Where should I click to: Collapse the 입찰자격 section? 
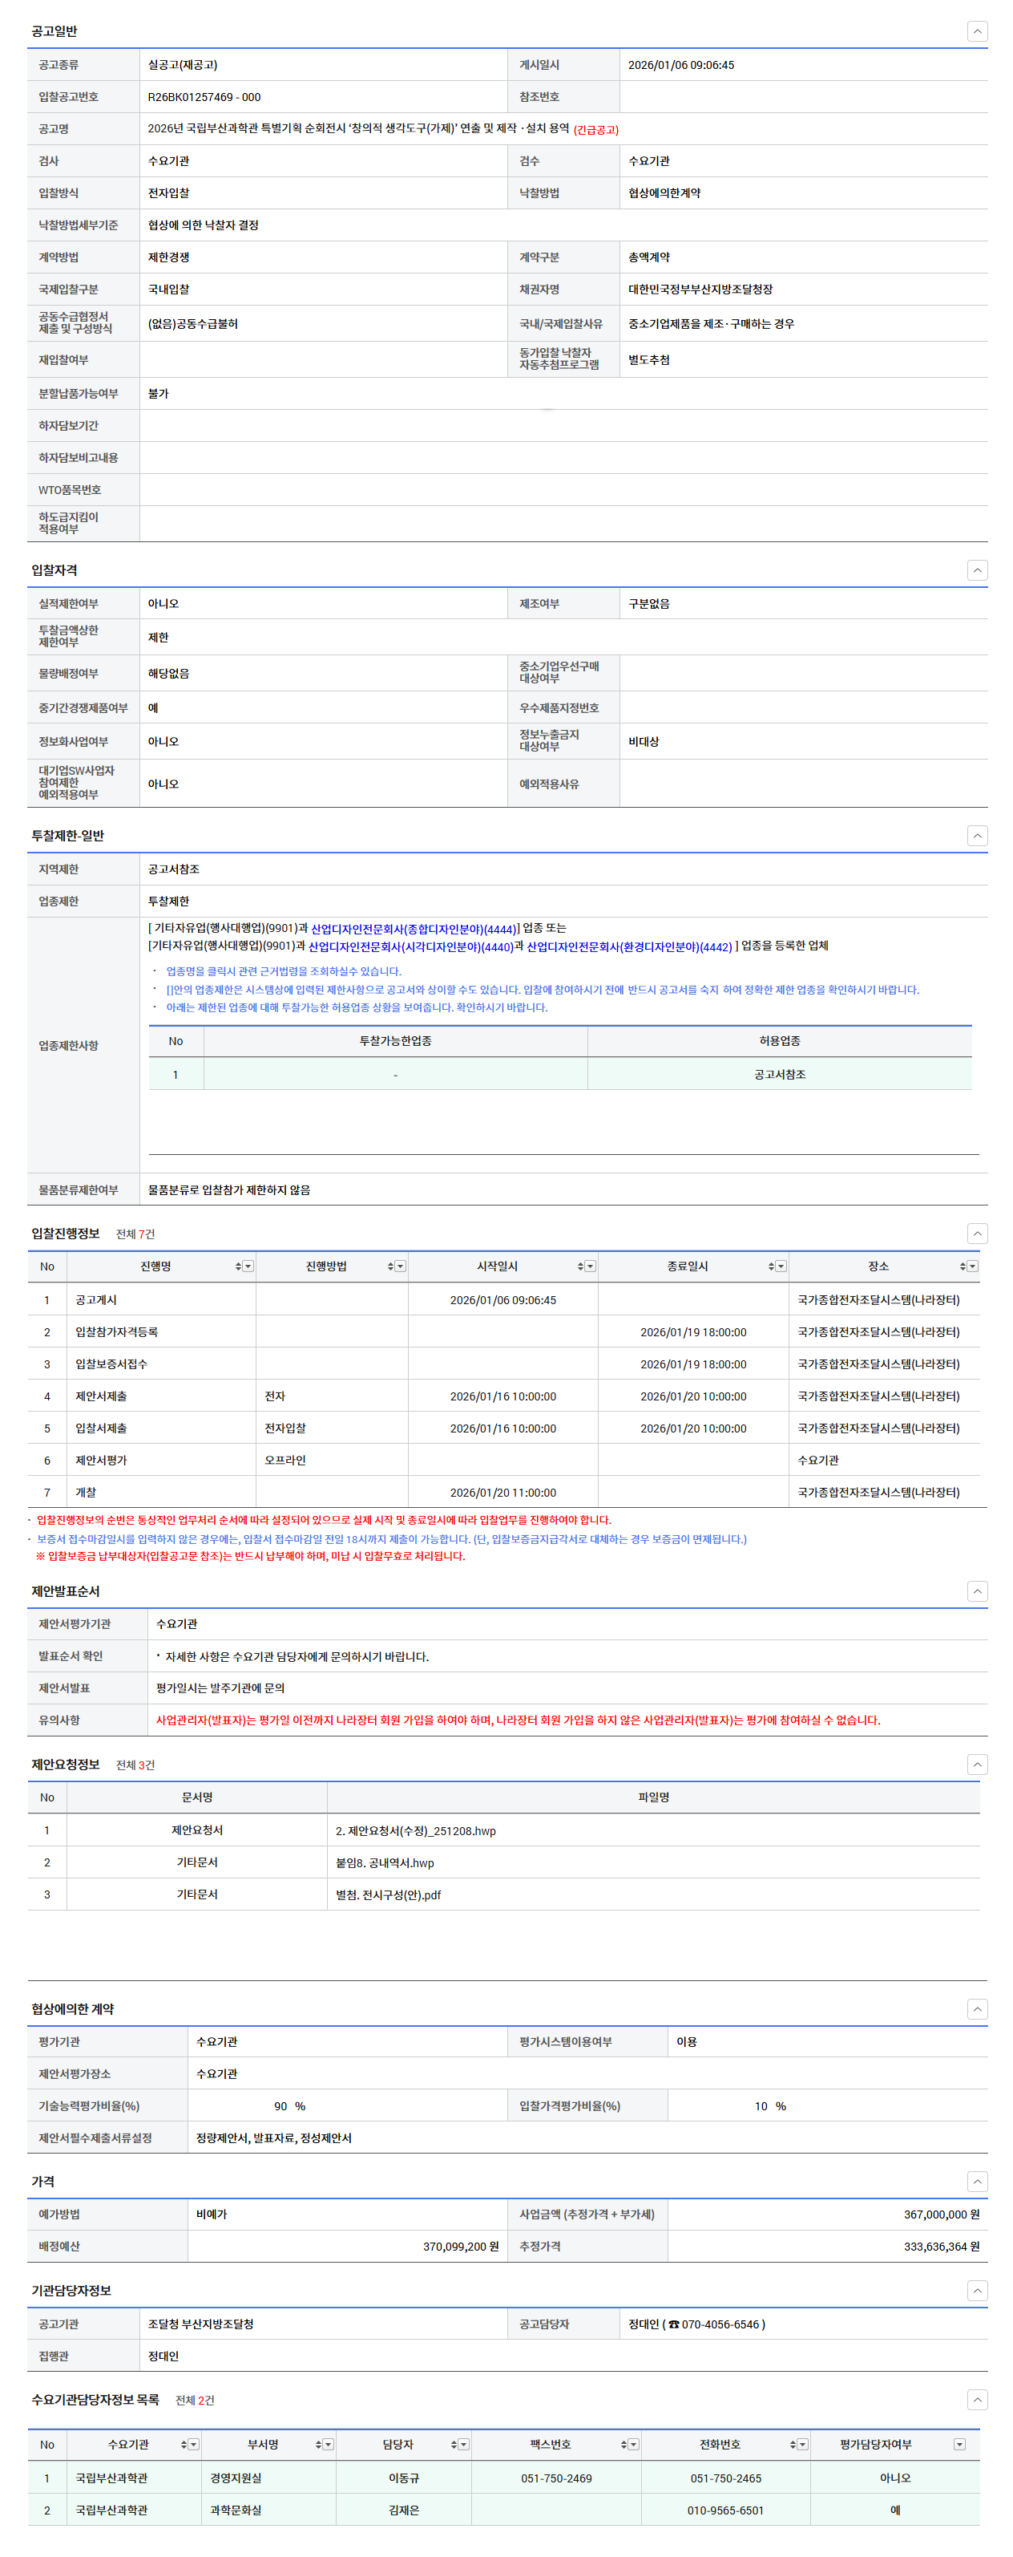[x=976, y=569]
